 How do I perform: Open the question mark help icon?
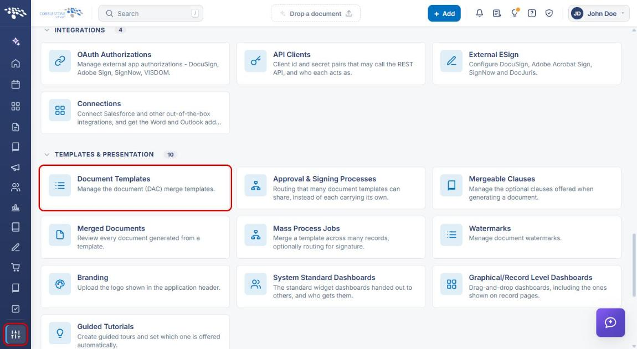pos(532,13)
